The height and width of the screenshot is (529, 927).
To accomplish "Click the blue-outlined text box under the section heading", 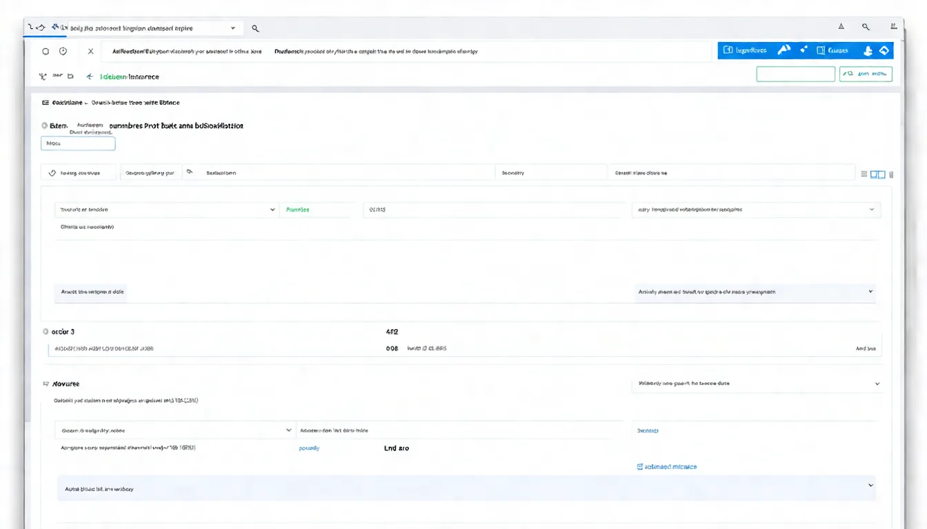I will pos(78,143).
